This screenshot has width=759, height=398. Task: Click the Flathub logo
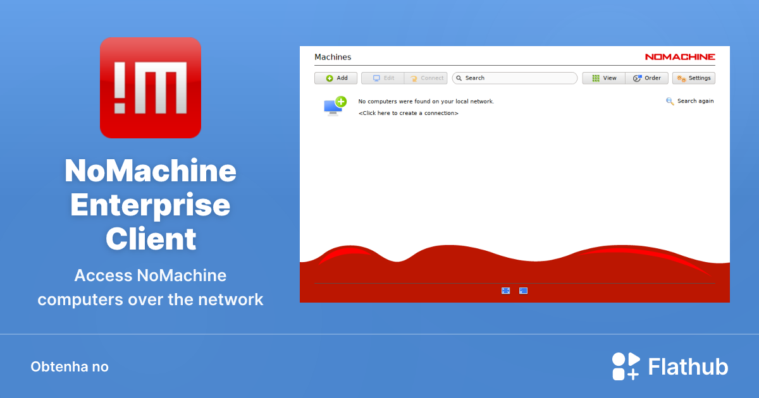[x=670, y=366]
